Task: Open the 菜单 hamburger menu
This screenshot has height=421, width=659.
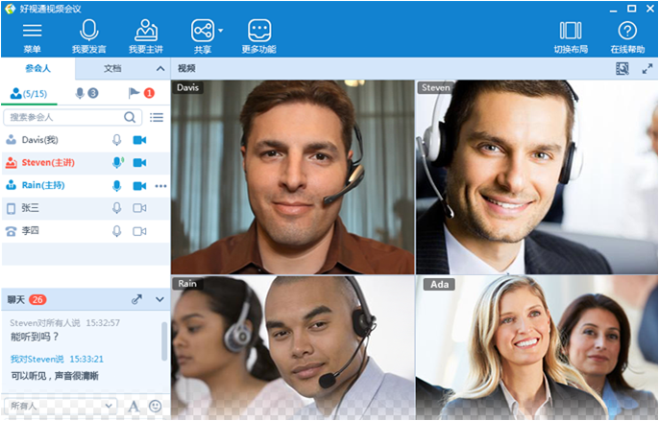Action: 32,32
